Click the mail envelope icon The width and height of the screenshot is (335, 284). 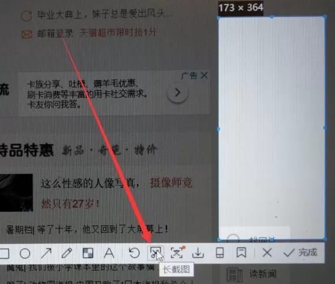(26, 34)
